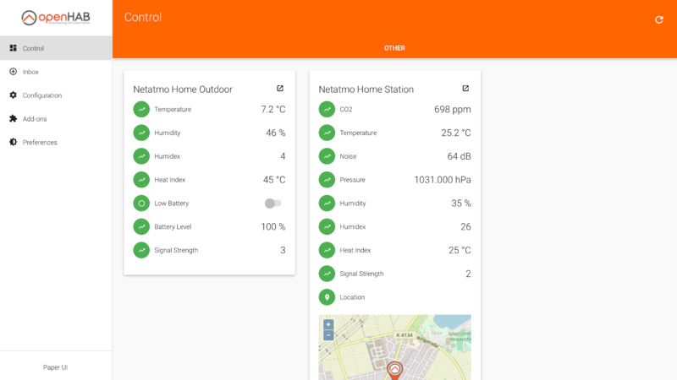
Task: Click the Low Battery circle icon
Action: tap(141, 204)
